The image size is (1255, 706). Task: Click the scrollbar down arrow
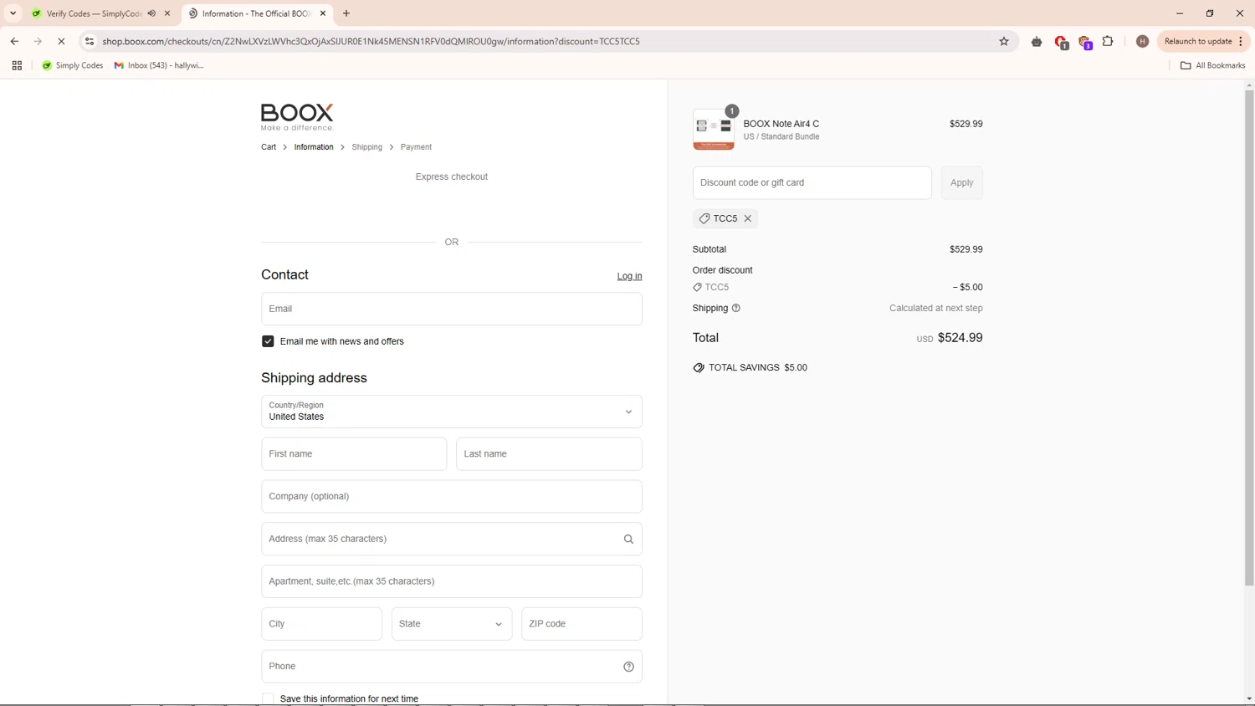[x=1249, y=698]
